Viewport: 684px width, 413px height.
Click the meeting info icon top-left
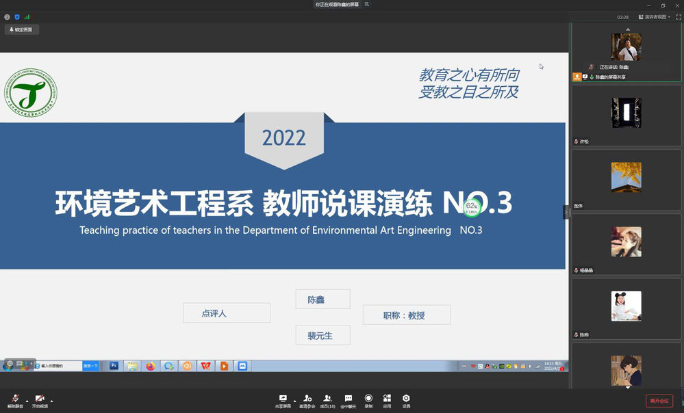[x=8, y=17]
